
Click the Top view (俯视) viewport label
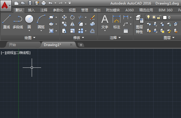click(10, 53)
